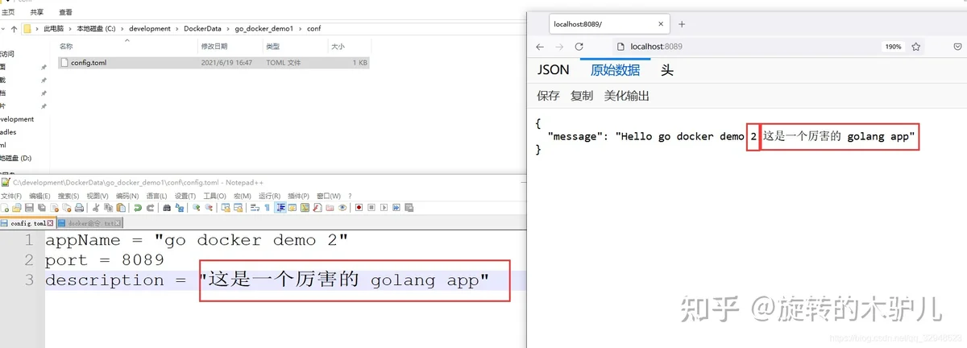
Task: Toggle Word wrap icon in Notepad++
Action: click(x=255, y=207)
